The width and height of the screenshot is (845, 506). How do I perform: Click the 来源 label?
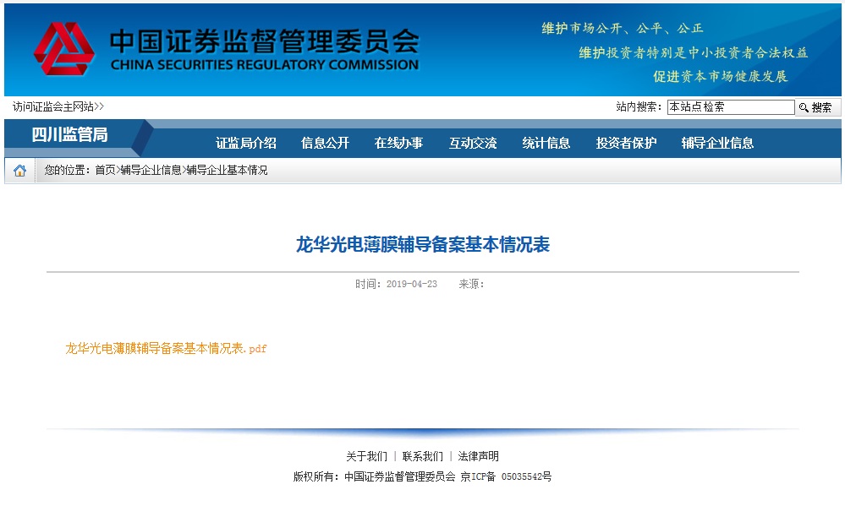[471, 284]
